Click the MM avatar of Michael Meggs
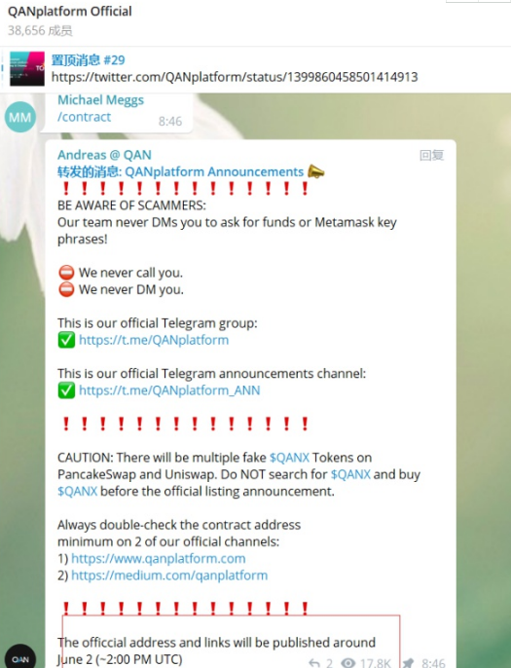Viewport: 511px width, 668px height. pyautogui.click(x=19, y=117)
